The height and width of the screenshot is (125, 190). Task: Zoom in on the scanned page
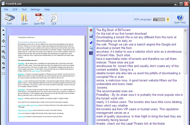click(4, 52)
